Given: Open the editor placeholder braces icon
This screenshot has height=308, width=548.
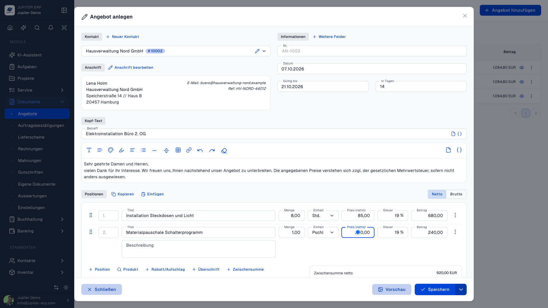Looking at the screenshot, I should click(x=459, y=150).
